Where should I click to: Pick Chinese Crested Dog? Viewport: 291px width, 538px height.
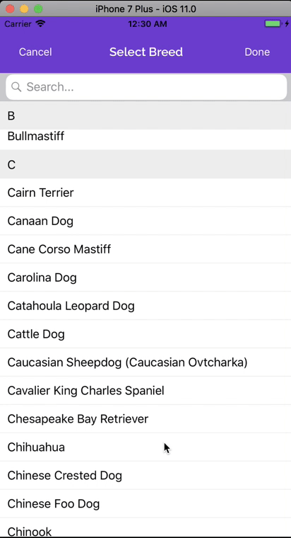click(x=145, y=475)
